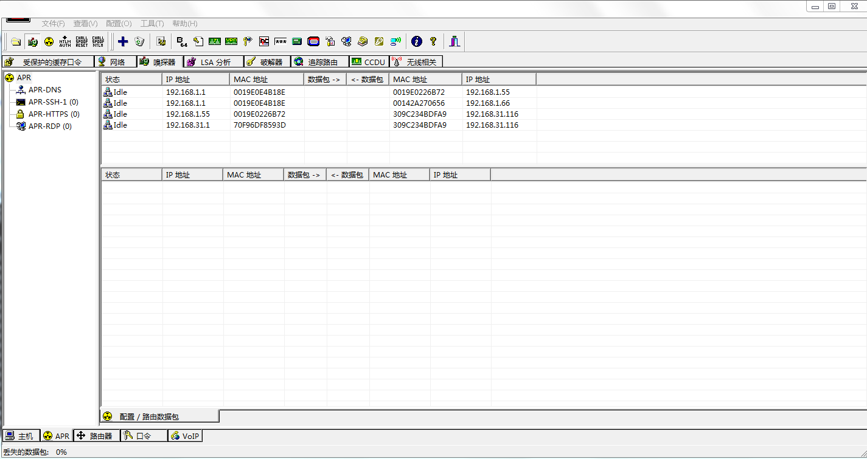Image resolution: width=867 pixels, height=459 pixels.
Task: Click the CHALL SPOOF NTLM toolbar icon
Action: tap(98, 41)
